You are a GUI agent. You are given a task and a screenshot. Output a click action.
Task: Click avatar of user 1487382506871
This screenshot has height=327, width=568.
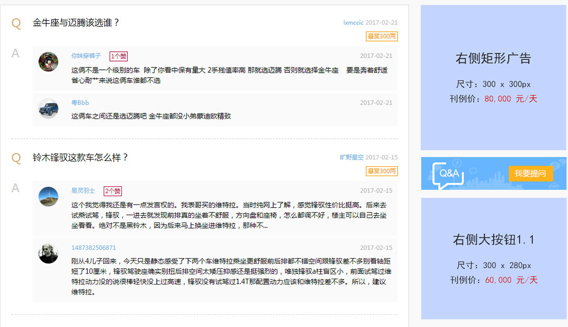click(48, 254)
